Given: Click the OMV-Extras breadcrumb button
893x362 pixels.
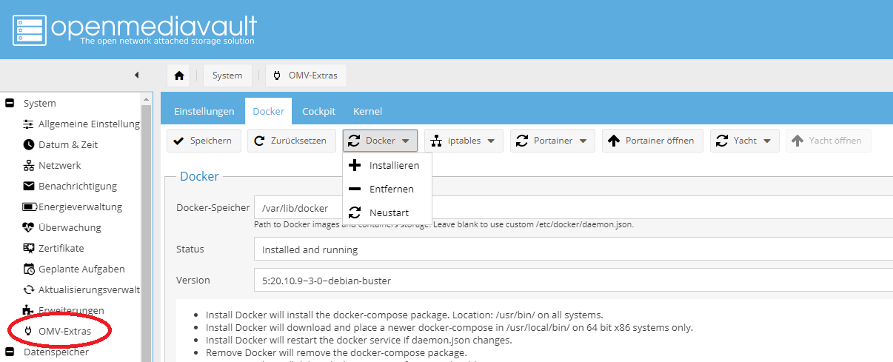Looking at the screenshot, I should [x=306, y=76].
